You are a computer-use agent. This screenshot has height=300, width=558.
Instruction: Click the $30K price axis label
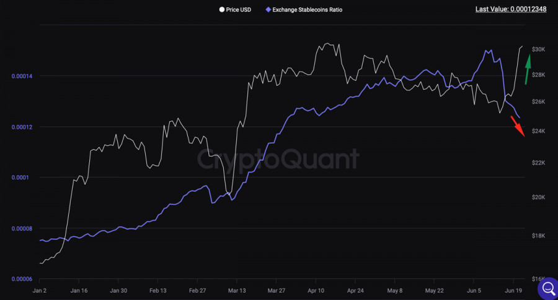coord(538,49)
